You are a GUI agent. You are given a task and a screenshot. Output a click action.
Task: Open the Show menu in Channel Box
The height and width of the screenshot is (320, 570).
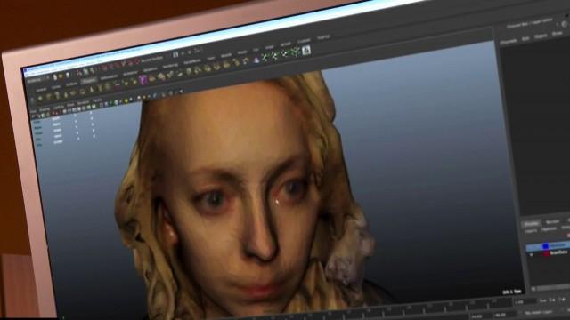click(557, 34)
